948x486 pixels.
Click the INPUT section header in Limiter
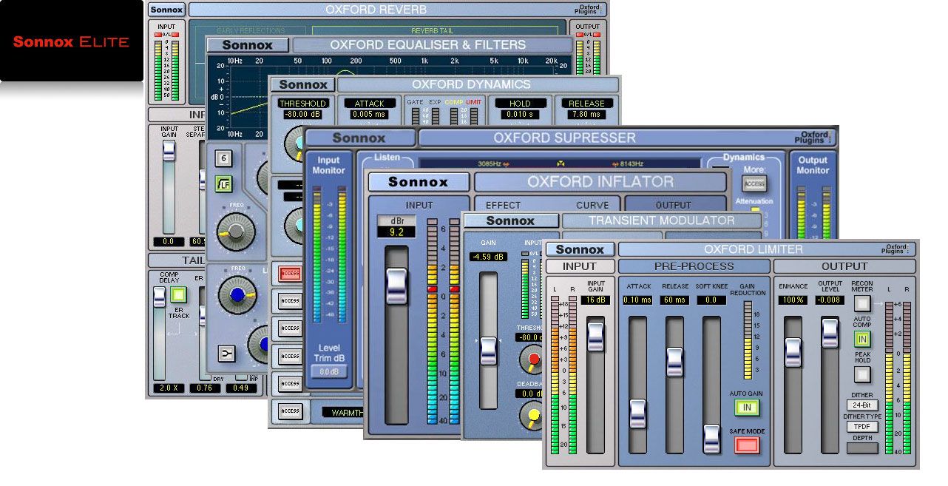point(580,266)
